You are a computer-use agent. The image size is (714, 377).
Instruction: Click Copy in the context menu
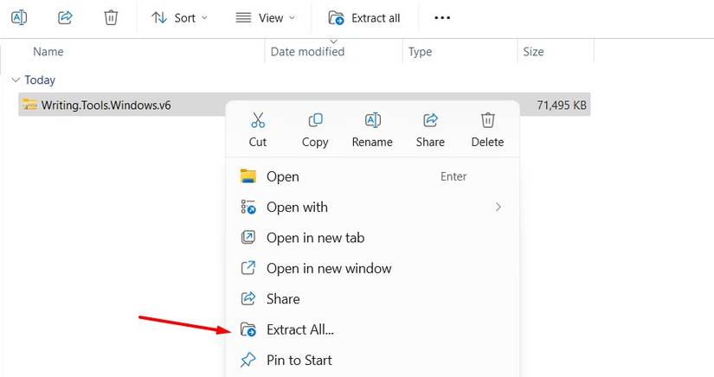[x=315, y=130]
